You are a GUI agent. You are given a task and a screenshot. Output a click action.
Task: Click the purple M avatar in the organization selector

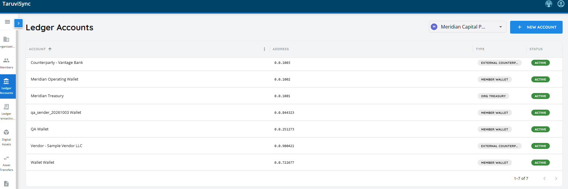point(434,27)
